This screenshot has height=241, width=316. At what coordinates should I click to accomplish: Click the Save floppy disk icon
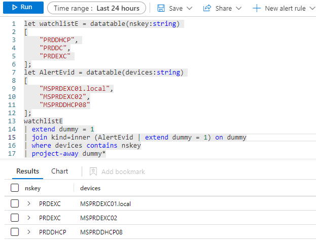(x=161, y=9)
